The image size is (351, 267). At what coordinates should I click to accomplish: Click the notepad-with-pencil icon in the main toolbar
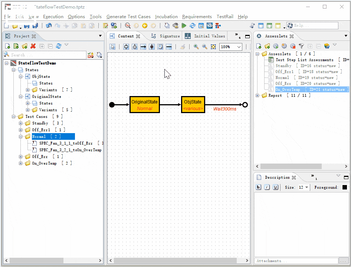[x=105, y=26]
